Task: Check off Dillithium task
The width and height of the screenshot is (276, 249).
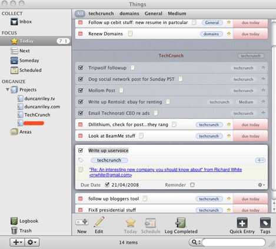Action: coord(81,125)
